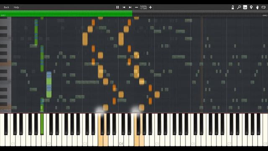268x151 pixels.
Task: Click the tall light-green note bar above C2
Action: [49, 85]
